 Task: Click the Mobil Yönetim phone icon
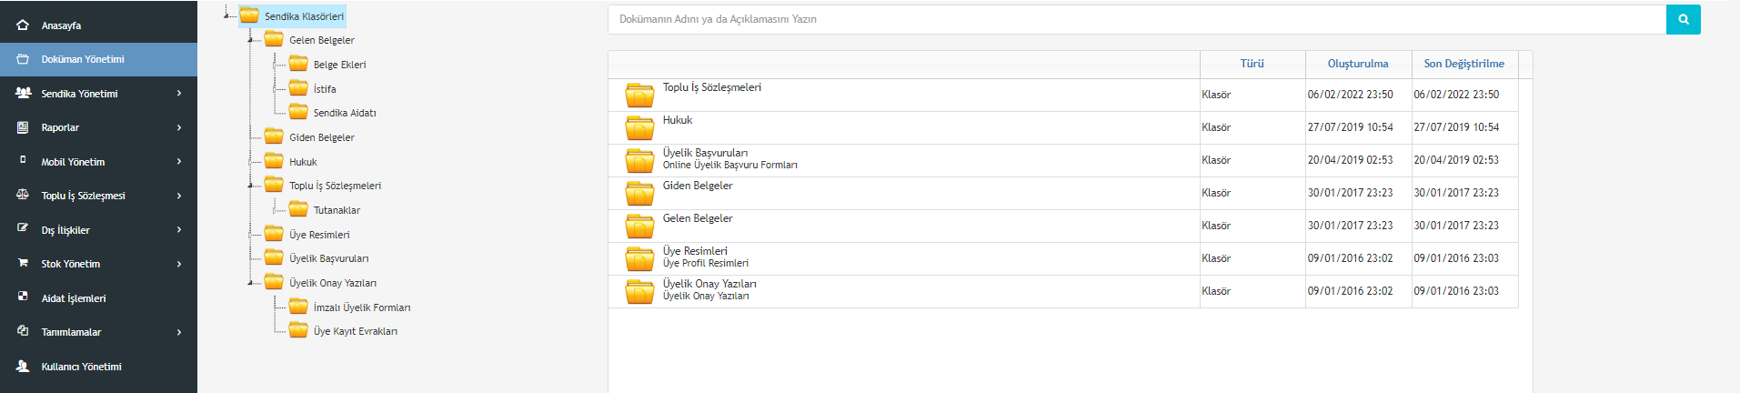(23, 160)
